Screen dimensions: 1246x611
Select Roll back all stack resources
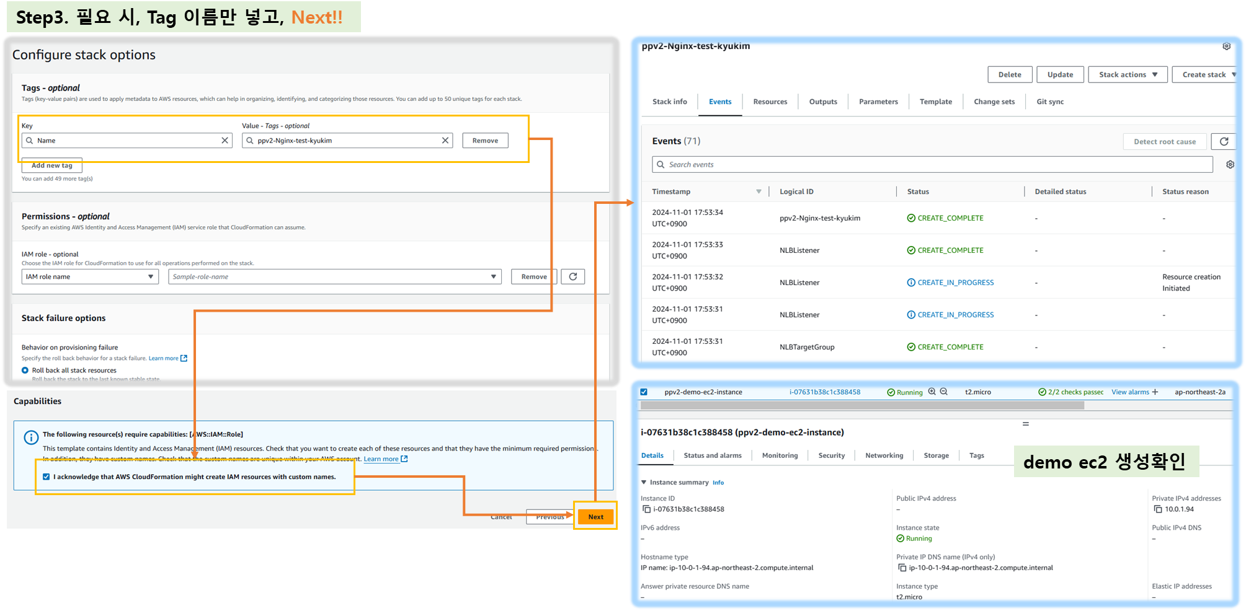pos(25,370)
